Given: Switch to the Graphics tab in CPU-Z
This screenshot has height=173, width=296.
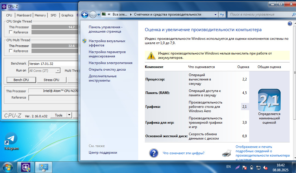Looking at the screenshot, I should click(x=67, y=15).
